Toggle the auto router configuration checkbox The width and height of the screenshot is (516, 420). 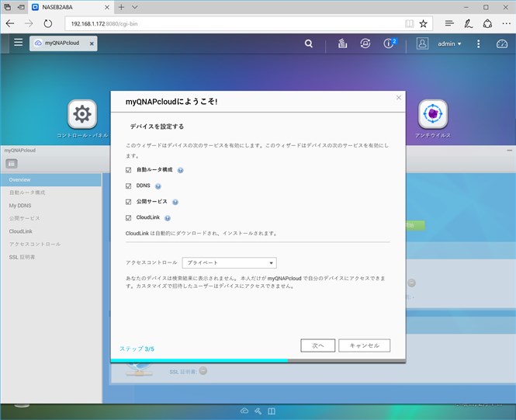click(x=128, y=170)
